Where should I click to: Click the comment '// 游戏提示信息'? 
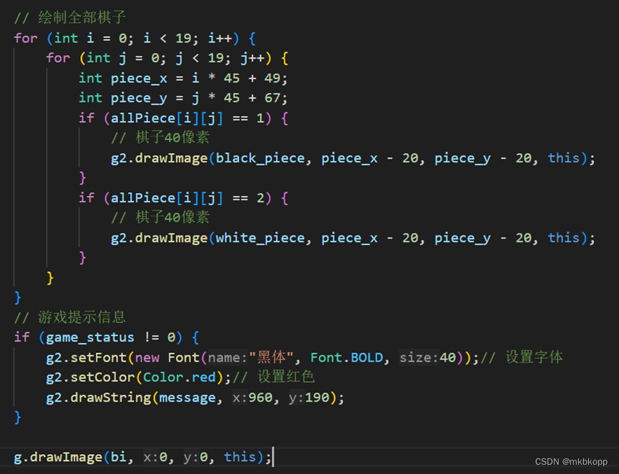(x=70, y=317)
